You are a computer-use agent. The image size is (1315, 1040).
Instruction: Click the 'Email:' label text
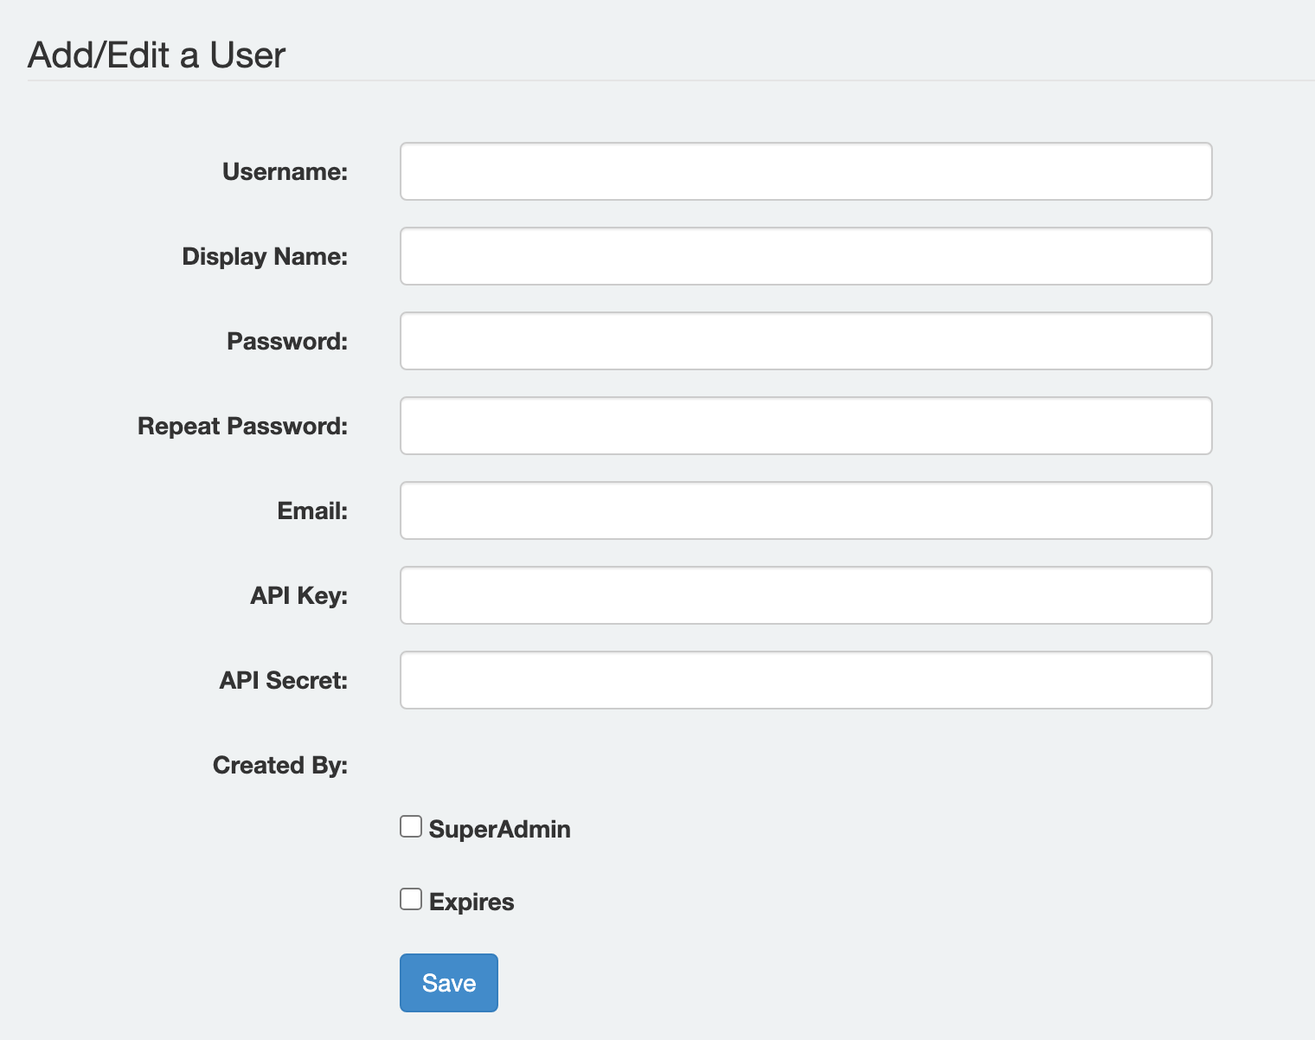click(312, 510)
